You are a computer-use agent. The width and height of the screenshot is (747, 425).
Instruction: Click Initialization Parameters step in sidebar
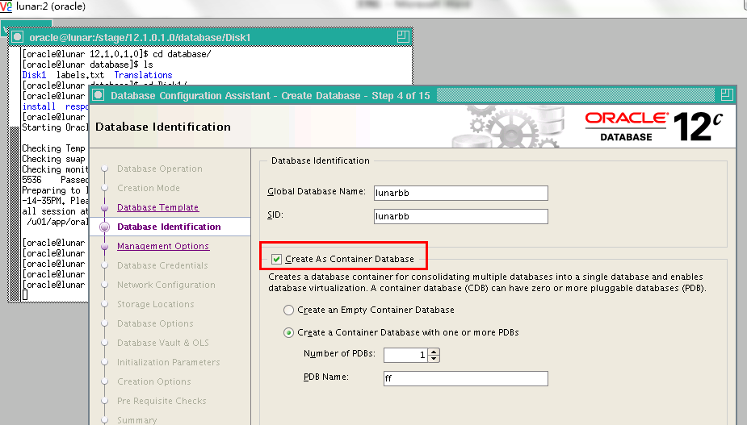coord(168,362)
